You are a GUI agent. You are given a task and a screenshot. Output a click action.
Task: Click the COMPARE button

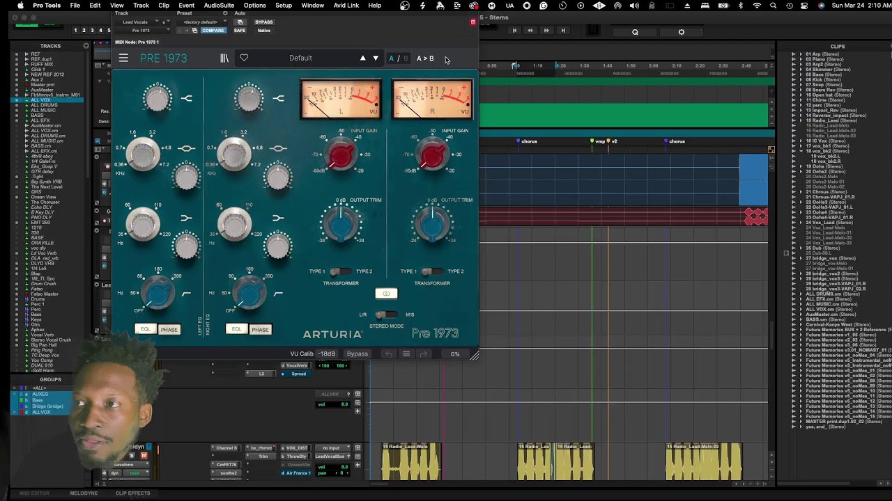(213, 31)
